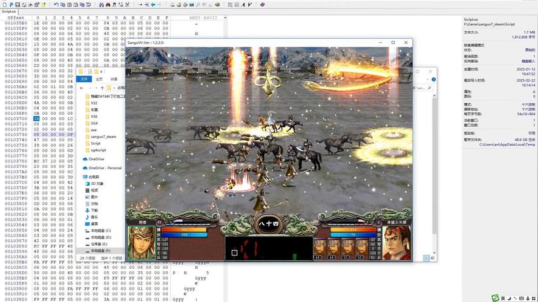Click the first officer thumbnail labeled 48
538x302 pixels.
pos(320,247)
